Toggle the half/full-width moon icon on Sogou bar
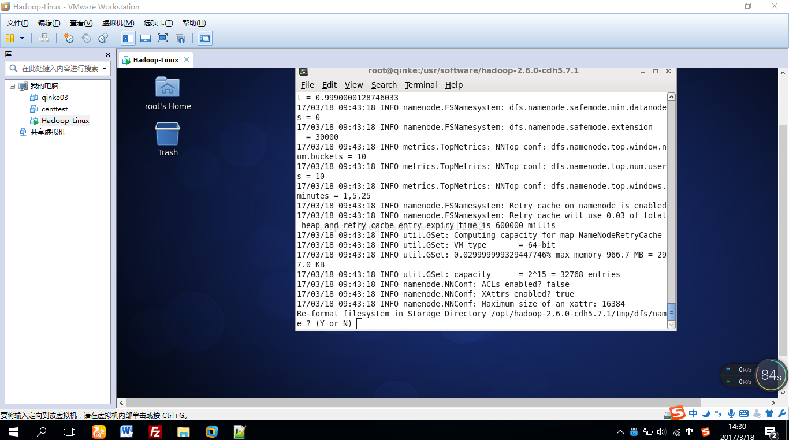789x440 pixels. tap(706, 413)
